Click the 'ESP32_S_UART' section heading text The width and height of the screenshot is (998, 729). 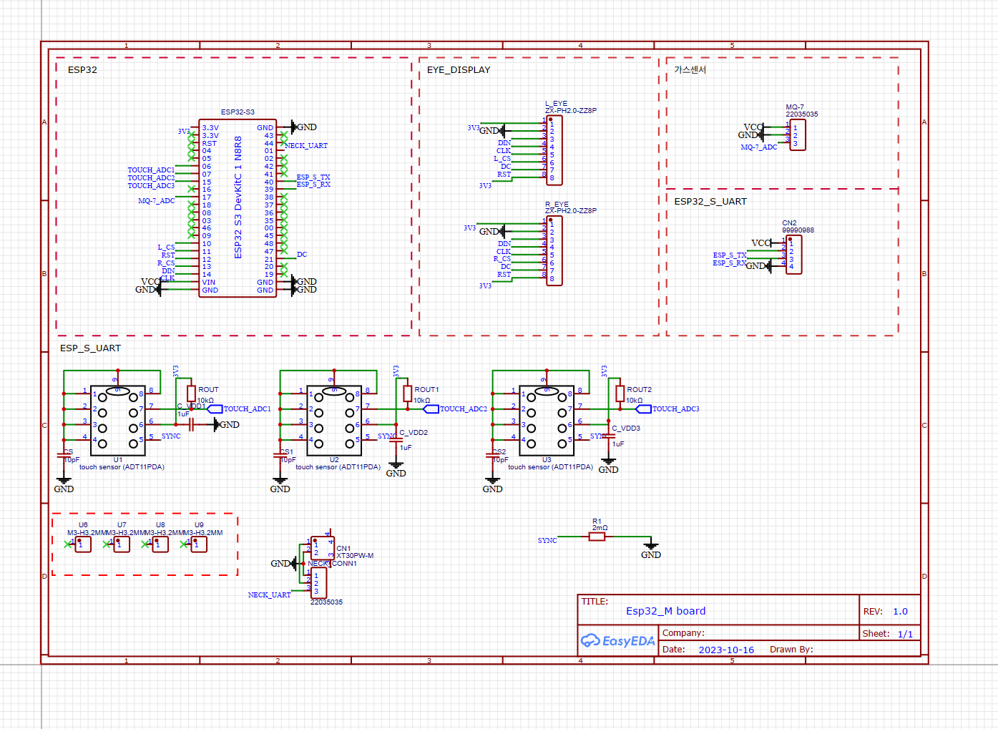[710, 202]
